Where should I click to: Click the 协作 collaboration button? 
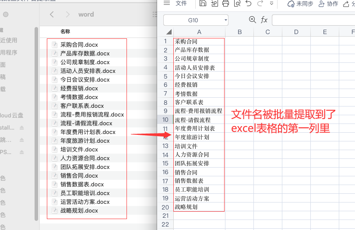pyautogui.click(x=328, y=4)
